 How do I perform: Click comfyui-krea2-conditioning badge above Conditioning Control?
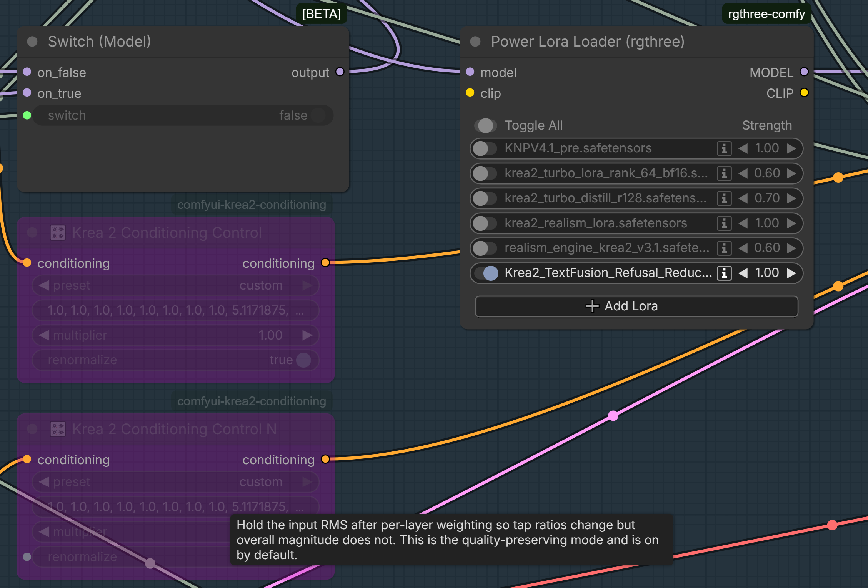(x=252, y=205)
